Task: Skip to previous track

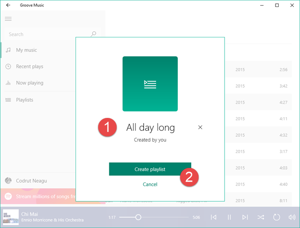Action: point(213,217)
